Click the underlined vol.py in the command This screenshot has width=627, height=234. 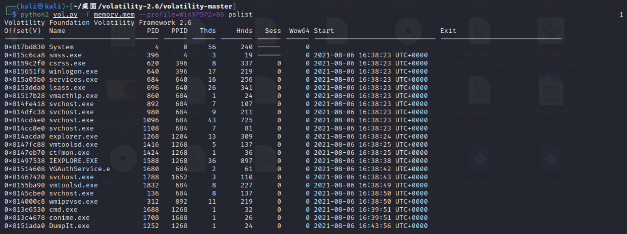(x=65, y=14)
